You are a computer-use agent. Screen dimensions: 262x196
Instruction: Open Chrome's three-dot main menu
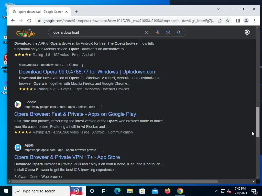254,21
